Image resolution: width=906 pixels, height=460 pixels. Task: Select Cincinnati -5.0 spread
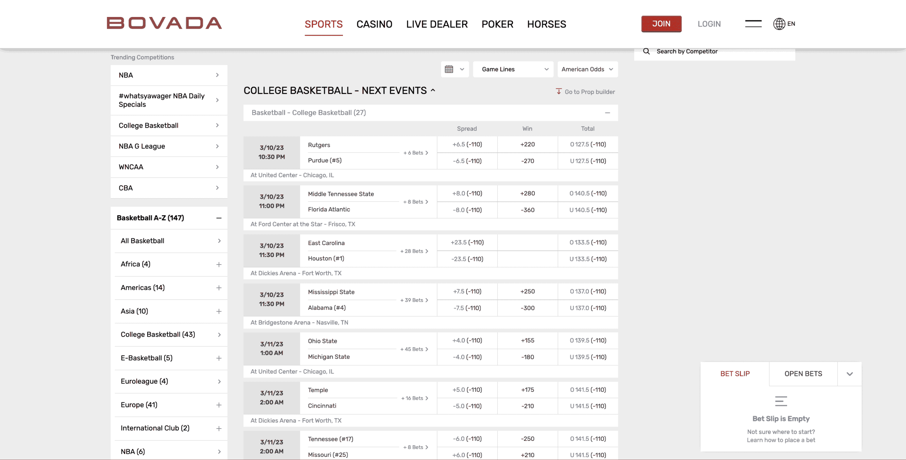(467, 407)
